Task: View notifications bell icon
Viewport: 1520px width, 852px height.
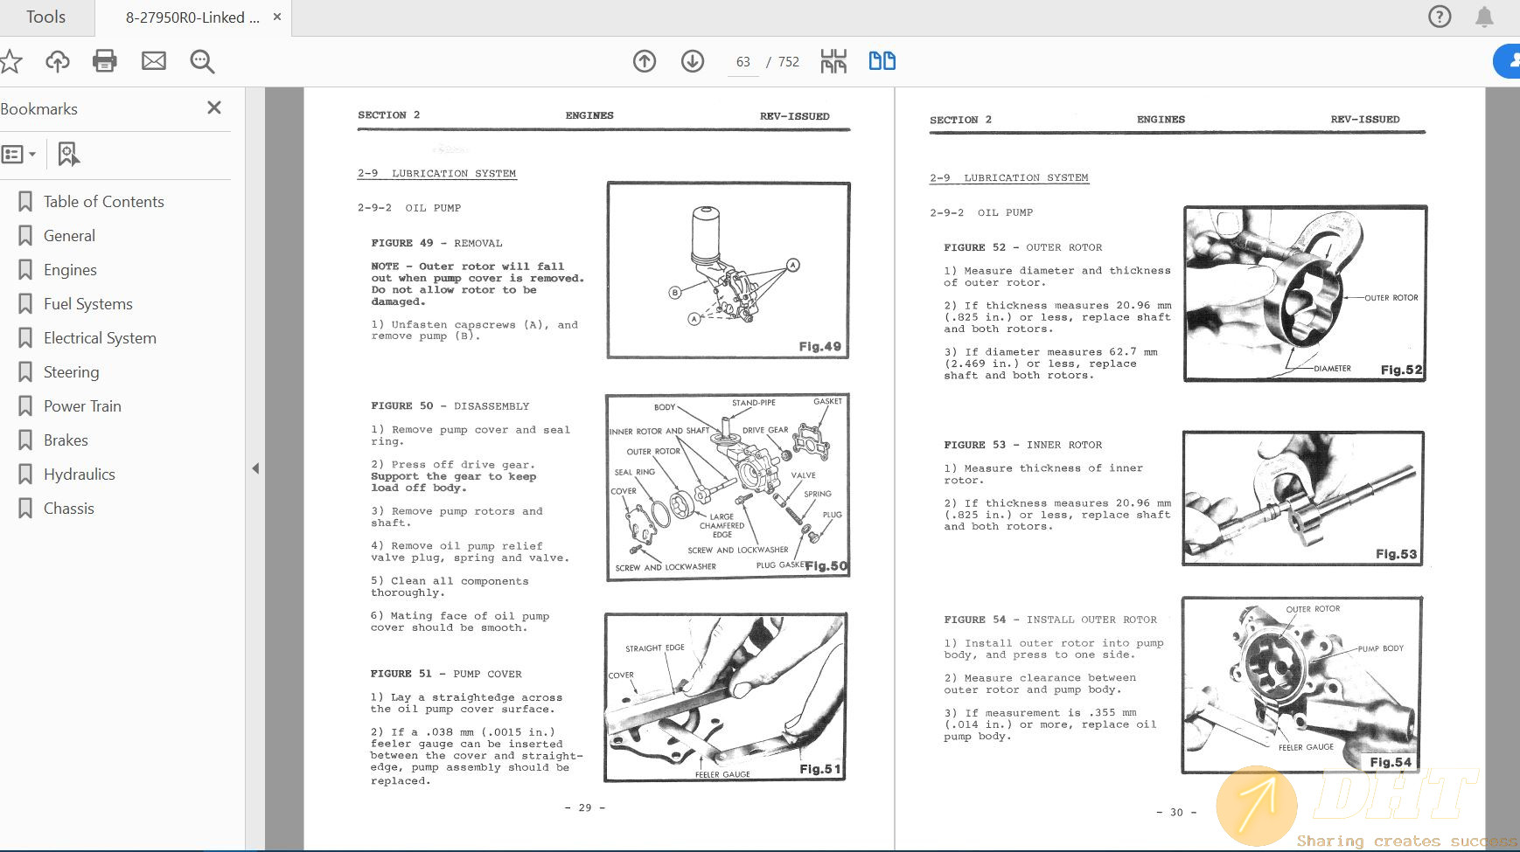Action: coord(1484,17)
